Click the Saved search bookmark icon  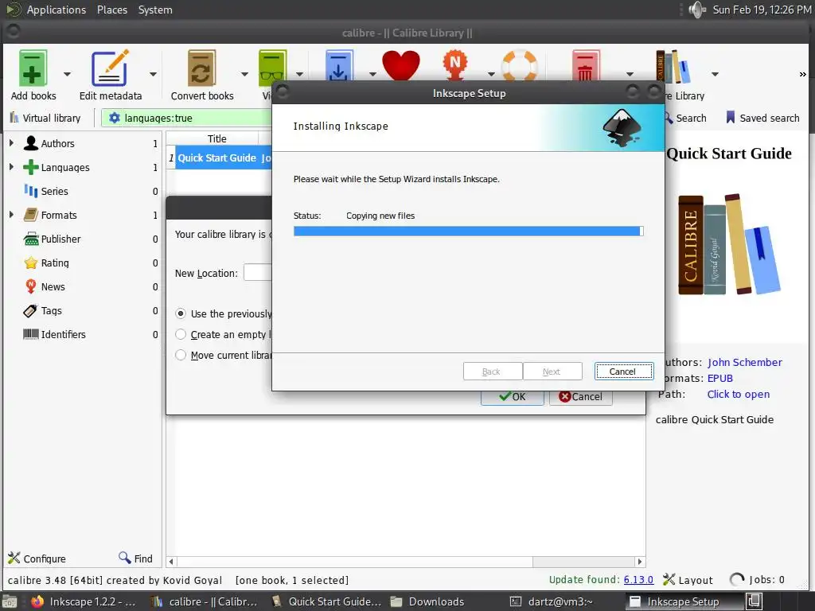click(731, 118)
